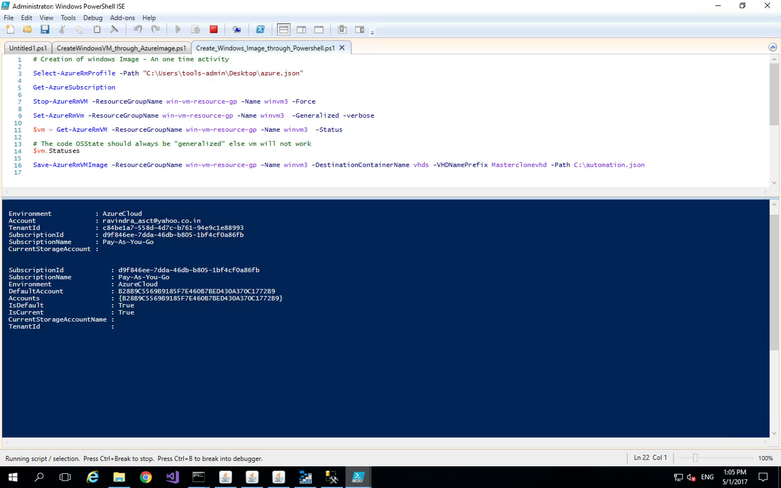781x488 pixels.
Task: Switch to the Untitled1.ps1 tab
Action: pos(28,48)
